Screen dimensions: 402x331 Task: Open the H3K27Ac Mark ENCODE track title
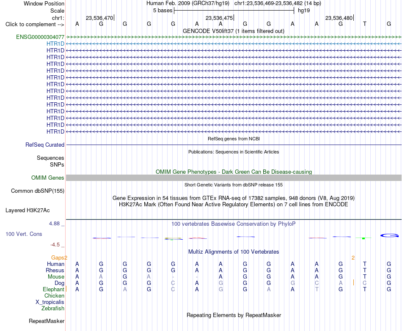(234, 205)
